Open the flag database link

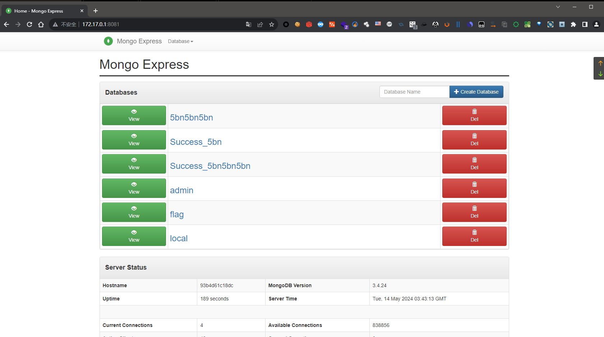tap(177, 214)
